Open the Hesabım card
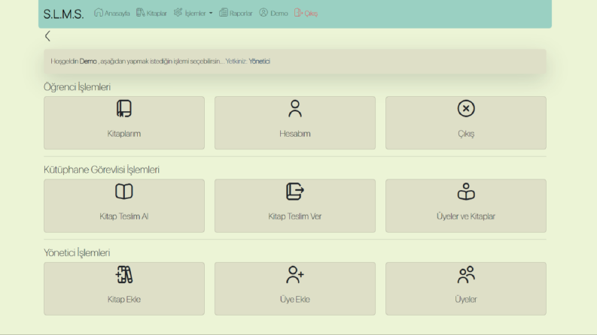The height and width of the screenshot is (335, 597). pos(295,122)
